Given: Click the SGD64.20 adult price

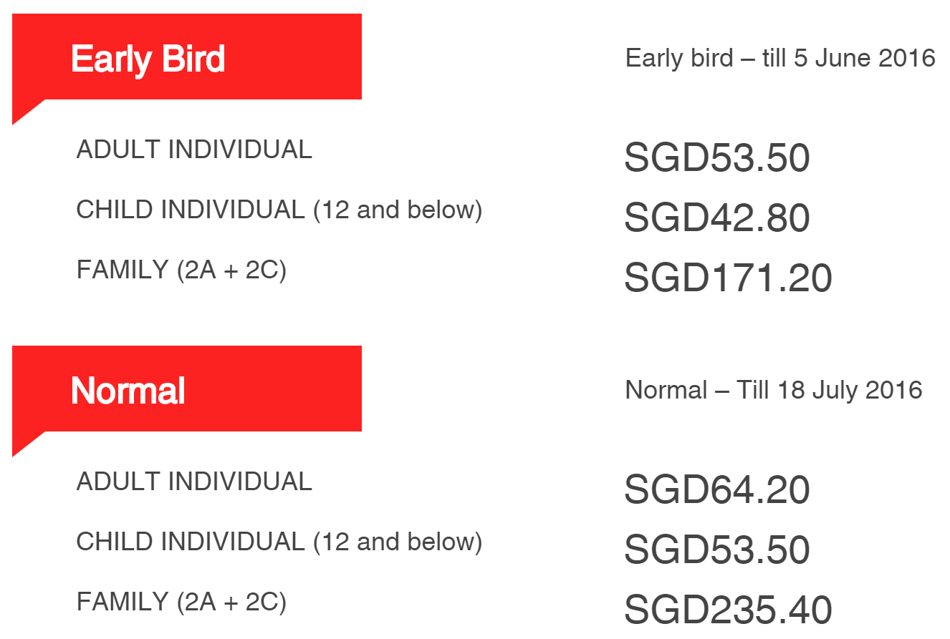Looking at the screenshot, I should coord(716,490).
